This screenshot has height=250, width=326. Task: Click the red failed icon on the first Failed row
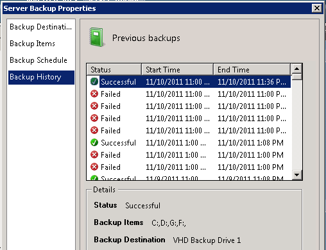click(x=94, y=94)
